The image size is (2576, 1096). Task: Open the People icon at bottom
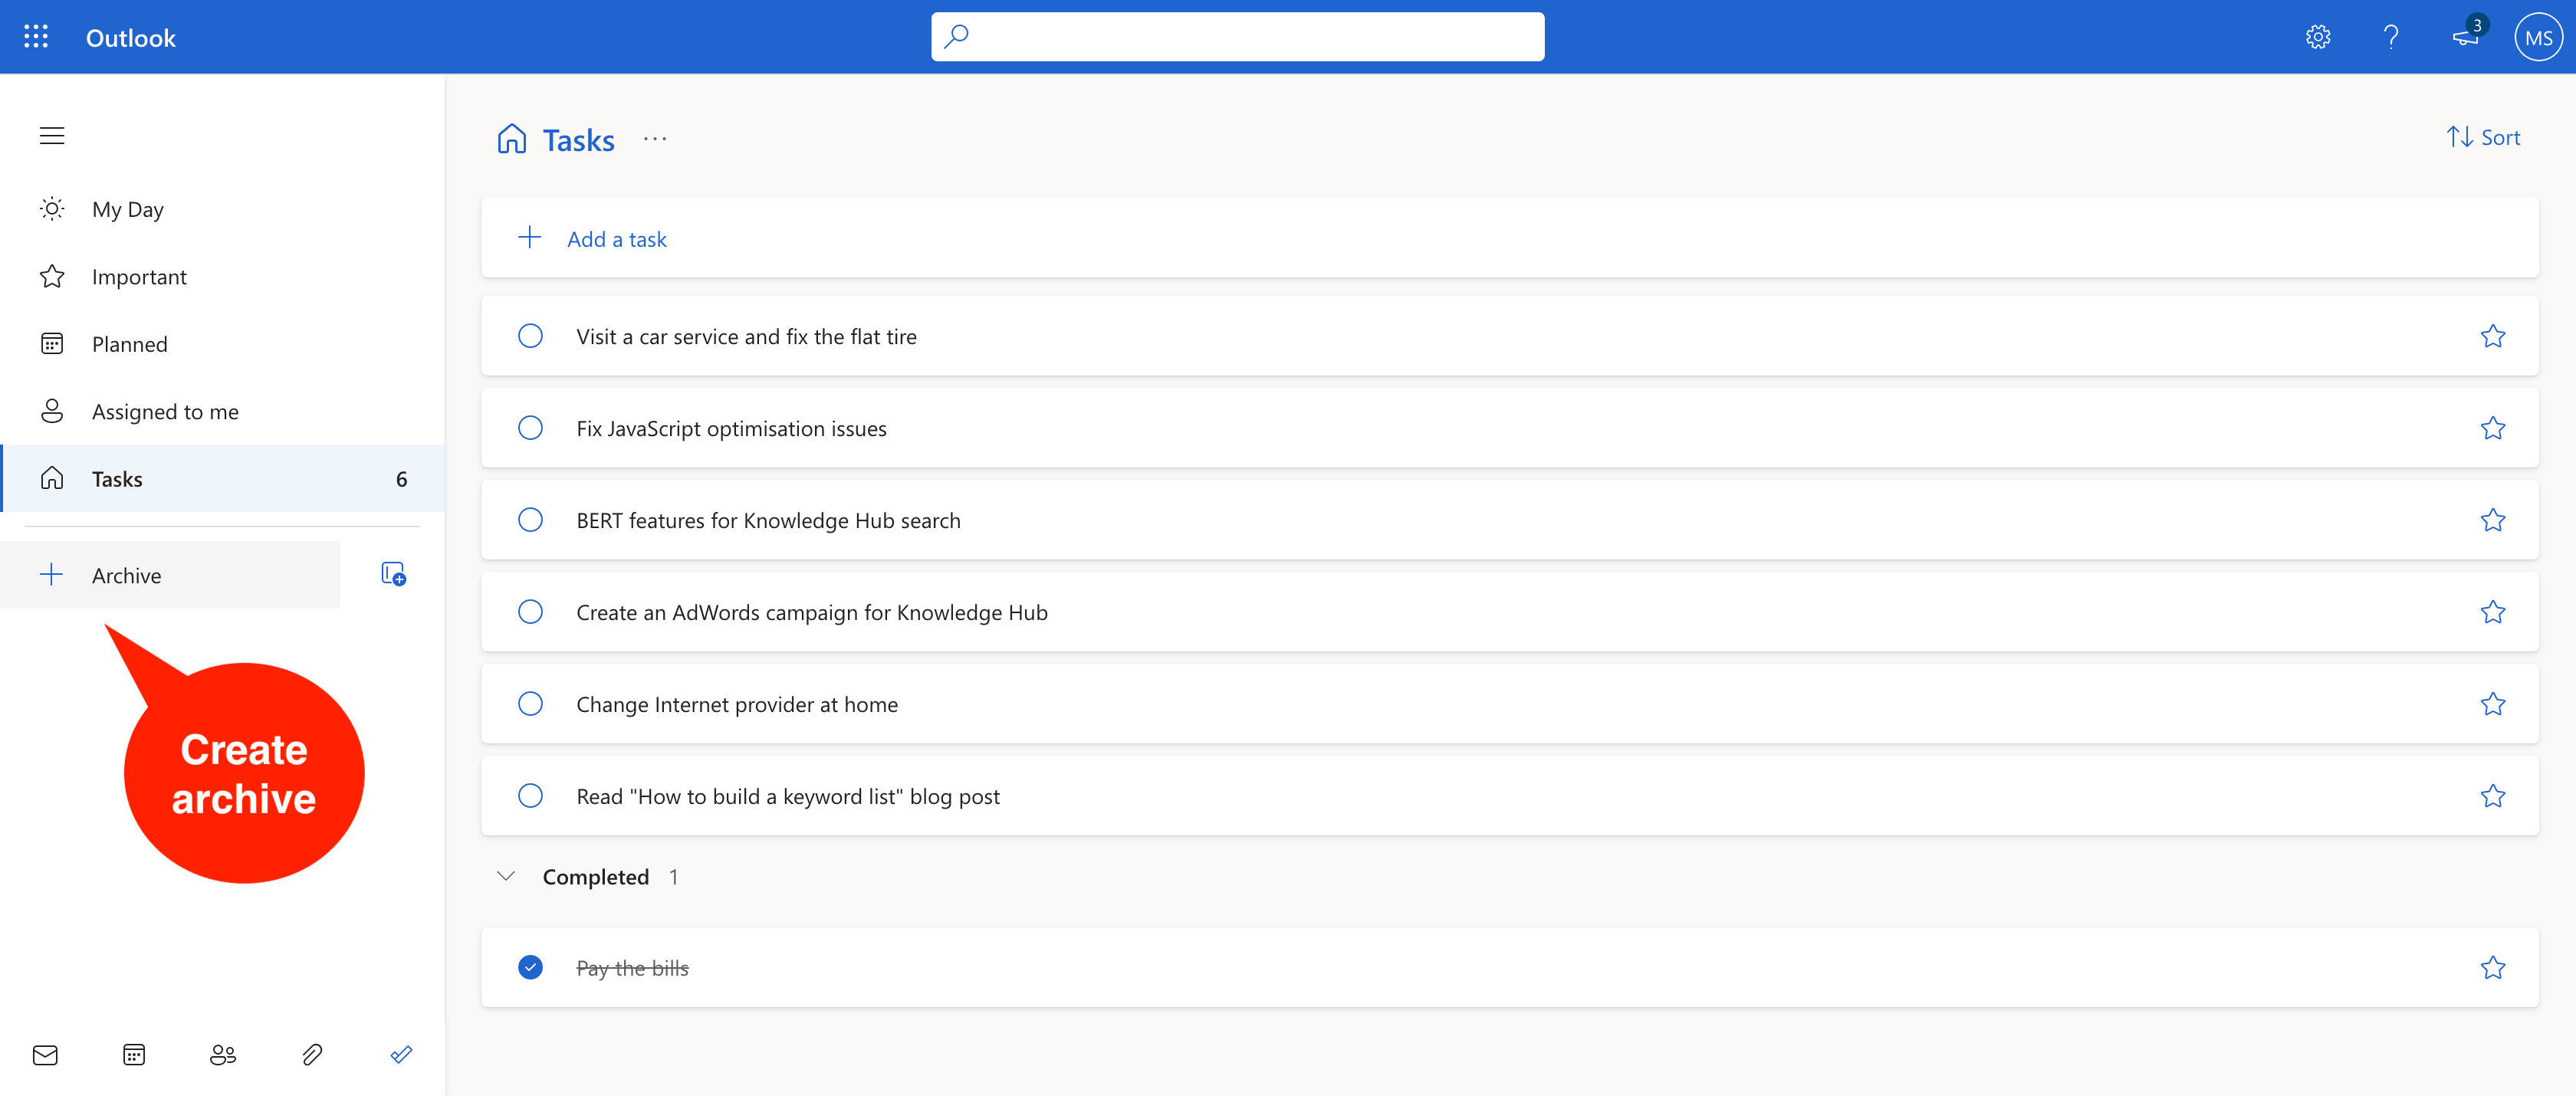click(223, 1055)
